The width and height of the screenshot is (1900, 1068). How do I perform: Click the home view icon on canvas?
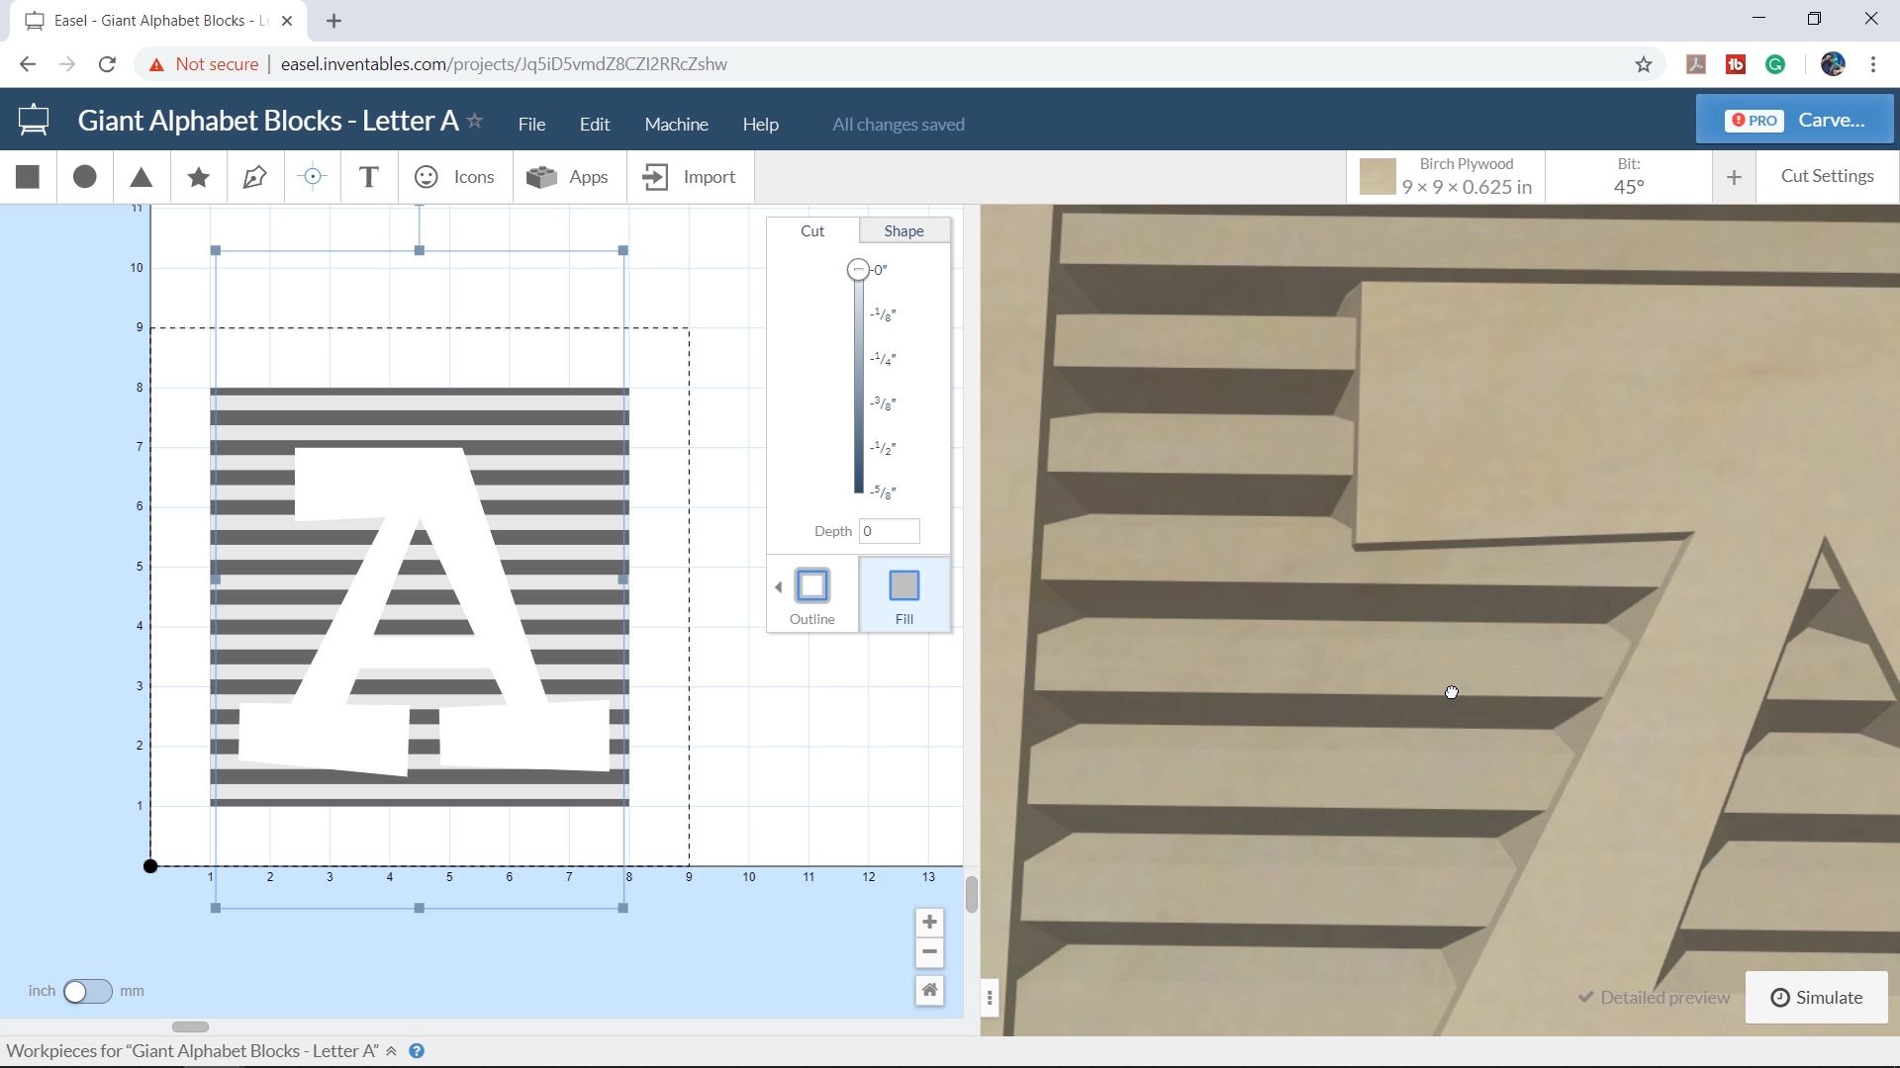pyautogui.click(x=929, y=990)
